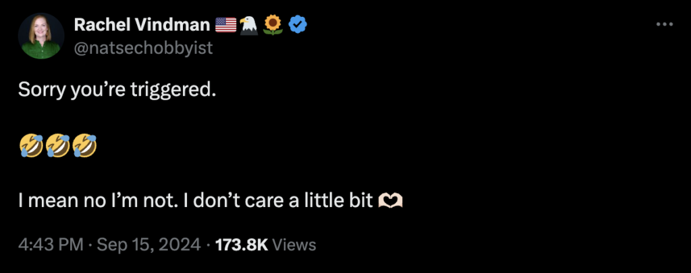
Task: Click the 173.8K view count
Action: (x=242, y=245)
